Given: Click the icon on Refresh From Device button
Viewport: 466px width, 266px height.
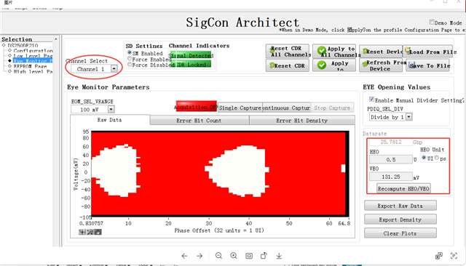Looking at the screenshot, I should click(x=365, y=64).
